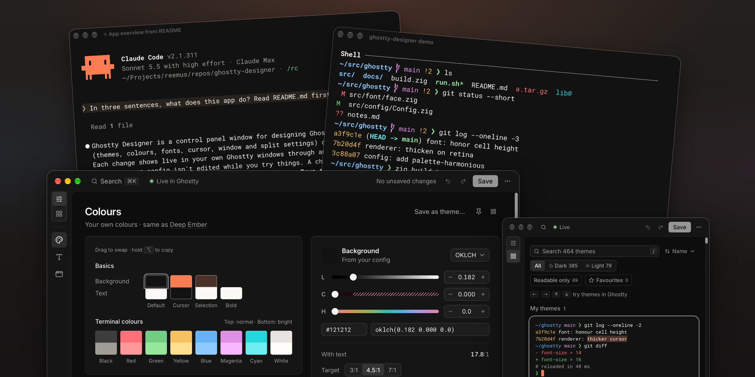This screenshot has height=377, width=755.
Task: Select the orange Cursor colour swatch
Action: click(x=181, y=281)
